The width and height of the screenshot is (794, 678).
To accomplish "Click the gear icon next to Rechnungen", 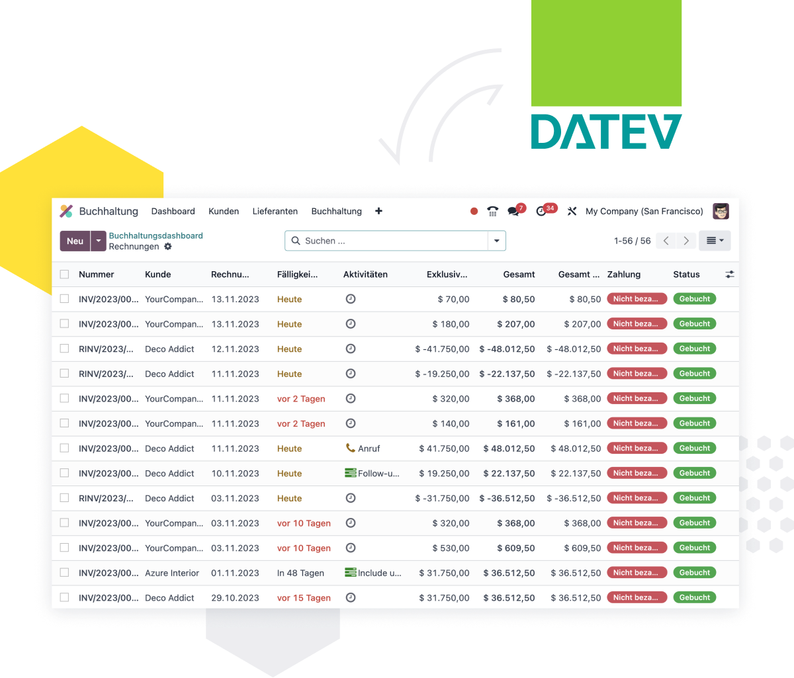I will 168,247.
